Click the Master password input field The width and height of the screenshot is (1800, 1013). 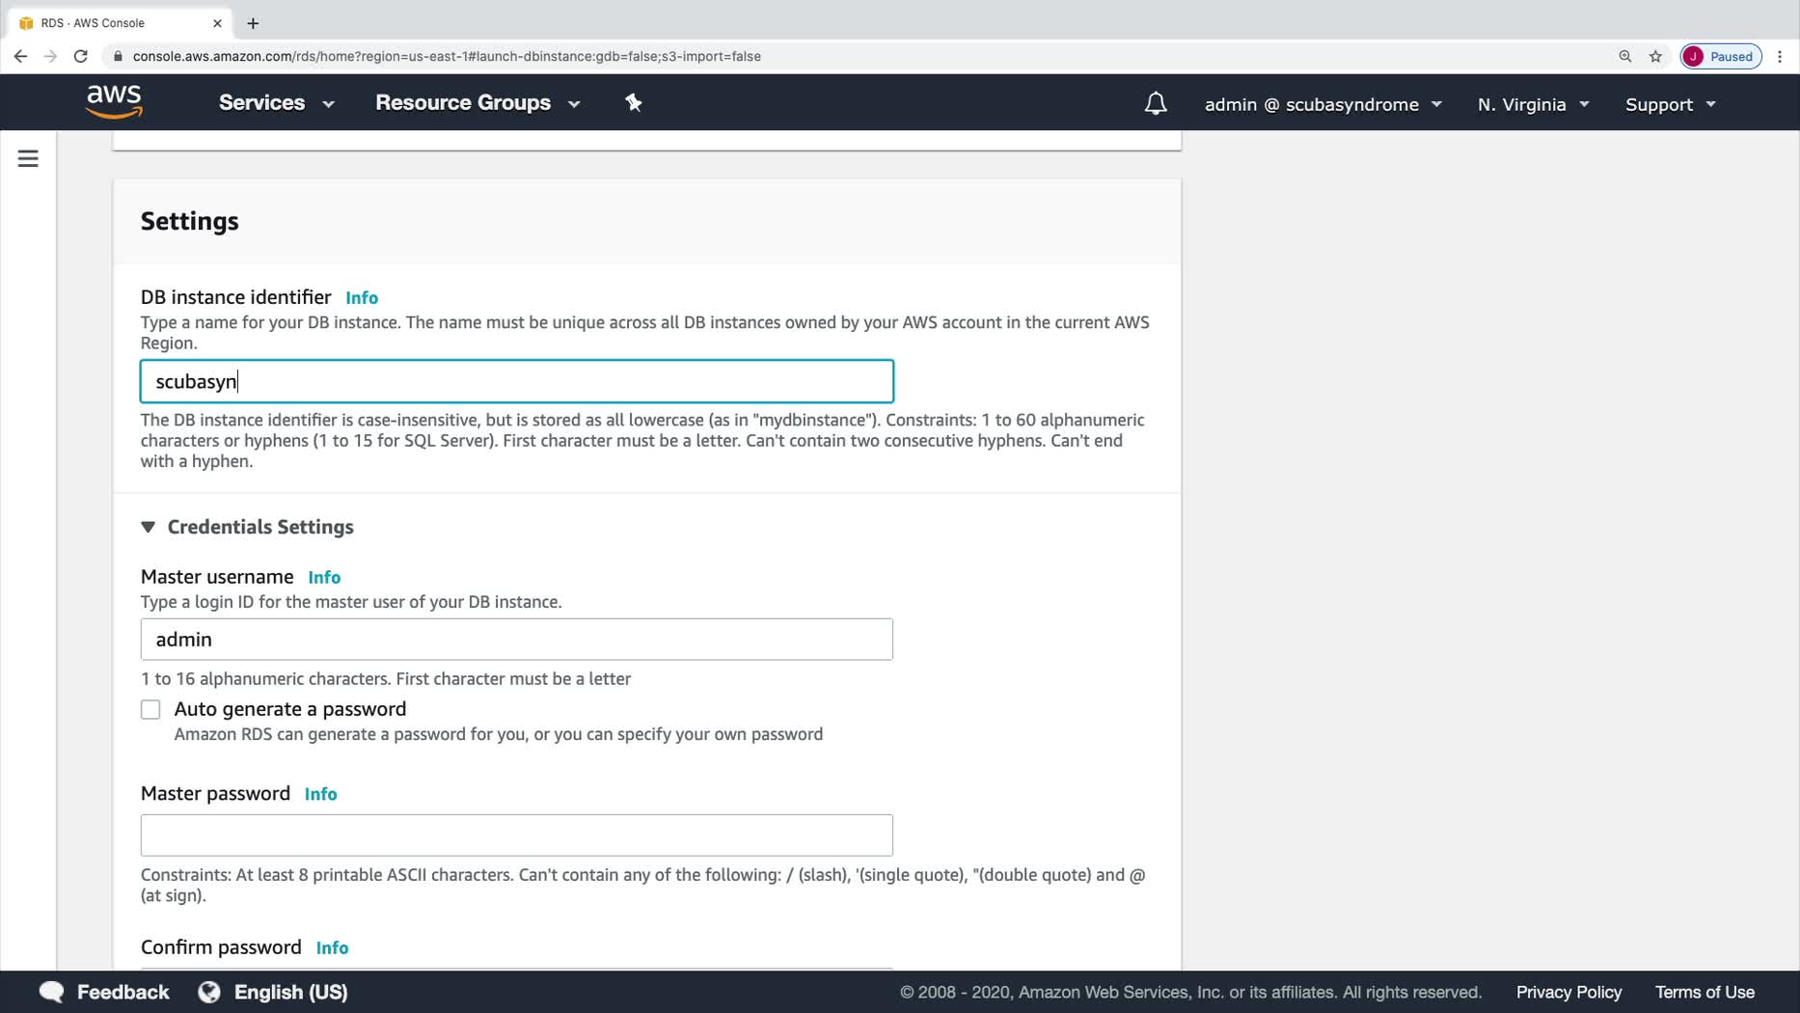click(517, 835)
